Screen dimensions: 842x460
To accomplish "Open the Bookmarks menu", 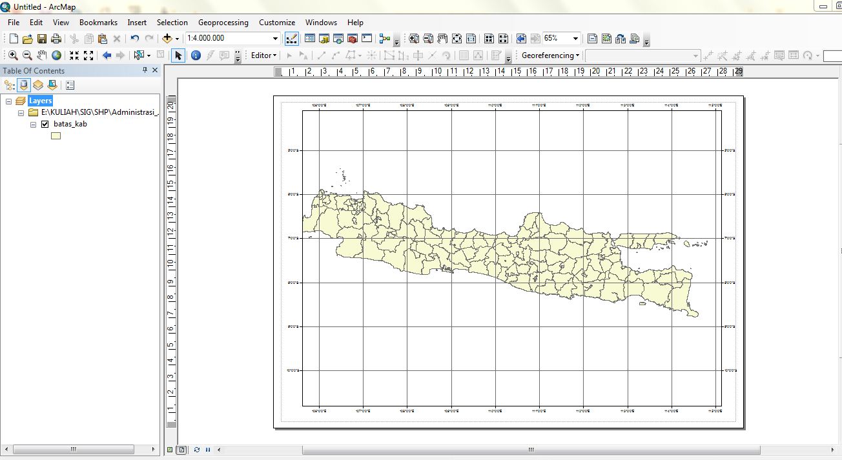I will click(x=98, y=22).
